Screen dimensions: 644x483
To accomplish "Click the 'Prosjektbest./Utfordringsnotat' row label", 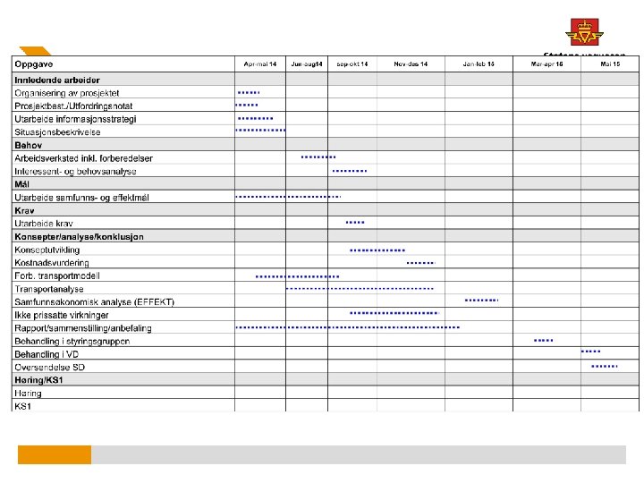I will pos(73,106).
